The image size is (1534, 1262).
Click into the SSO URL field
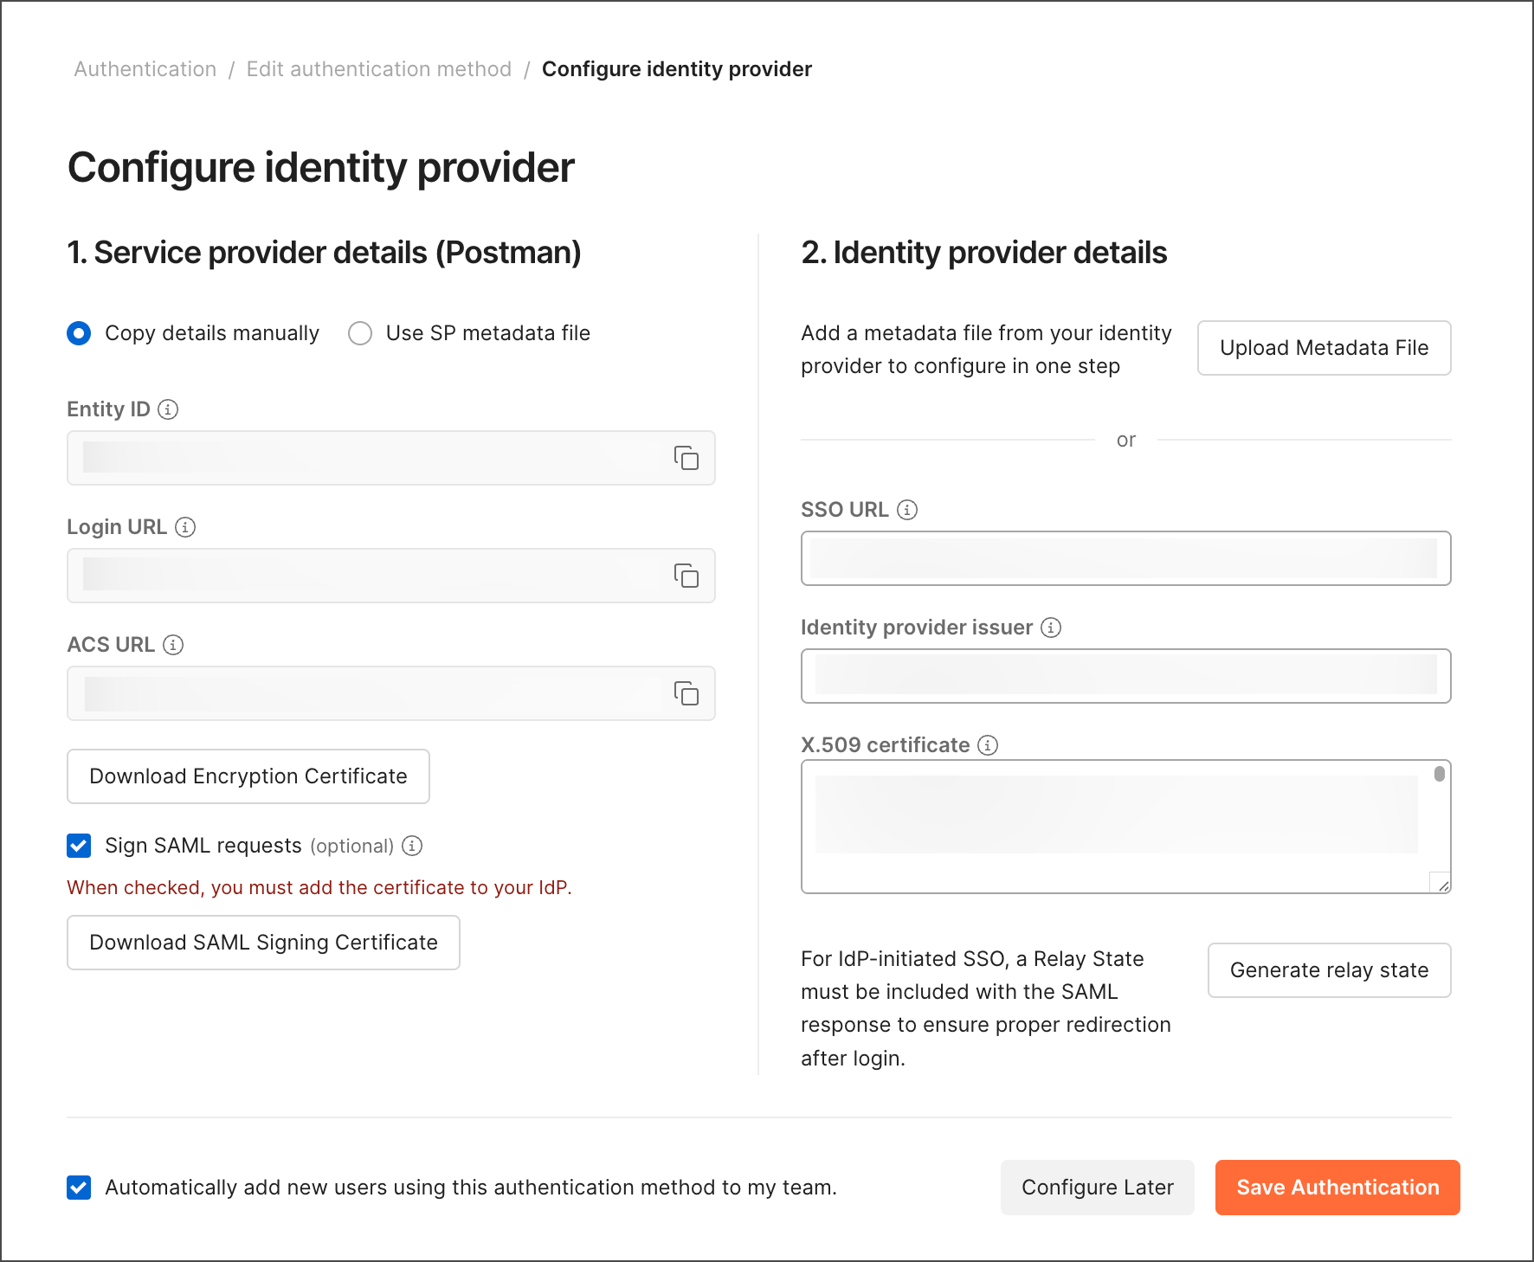(x=1125, y=558)
